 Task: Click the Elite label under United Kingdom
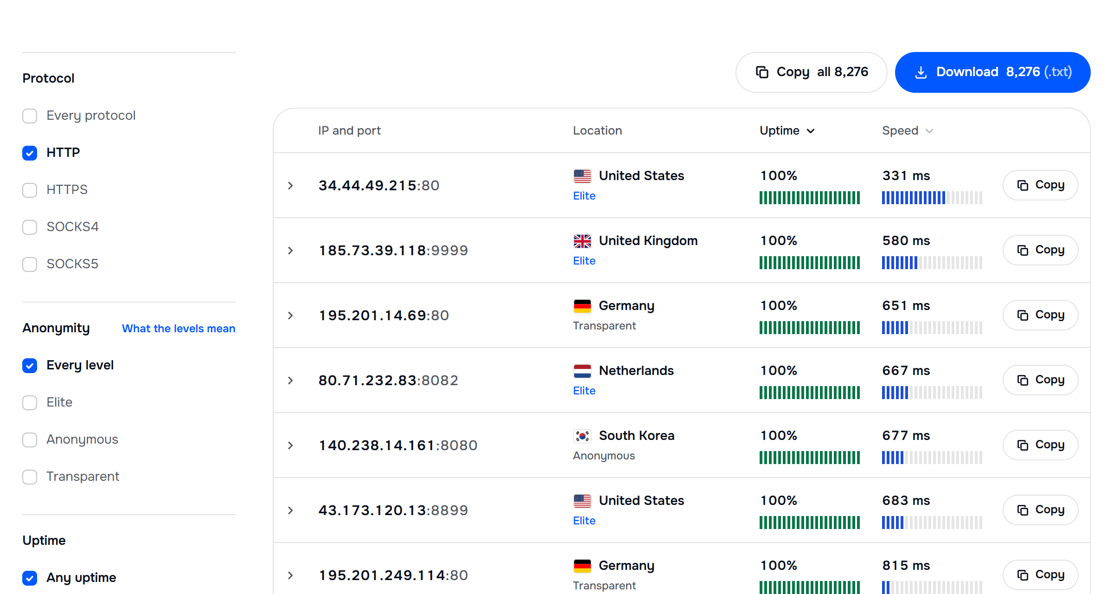[584, 261]
